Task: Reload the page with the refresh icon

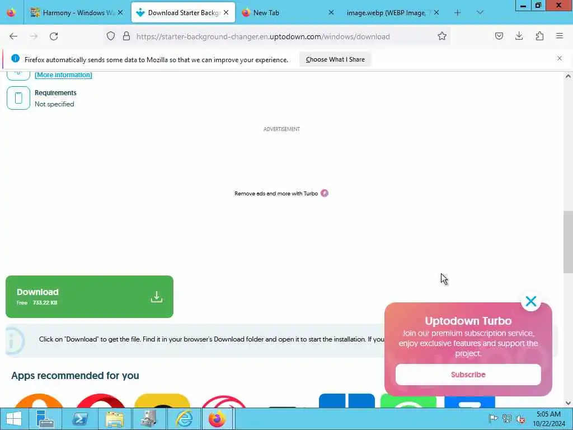Action: pyautogui.click(x=54, y=36)
